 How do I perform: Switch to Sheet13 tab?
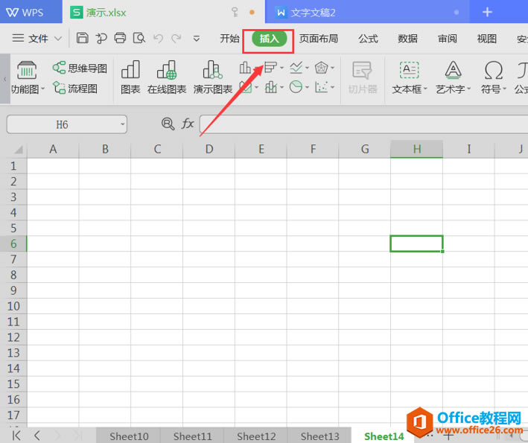[x=319, y=436]
